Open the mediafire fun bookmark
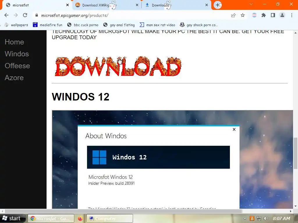The width and height of the screenshot is (298, 223). (x=47, y=25)
